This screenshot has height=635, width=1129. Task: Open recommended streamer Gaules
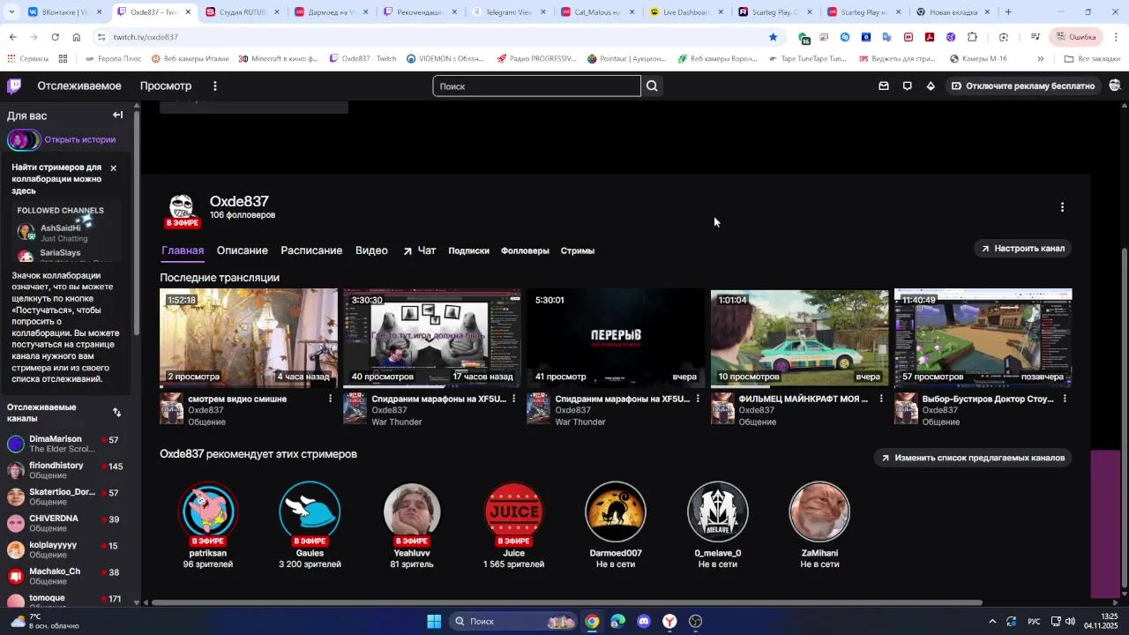pyautogui.click(x=310, y=525)
